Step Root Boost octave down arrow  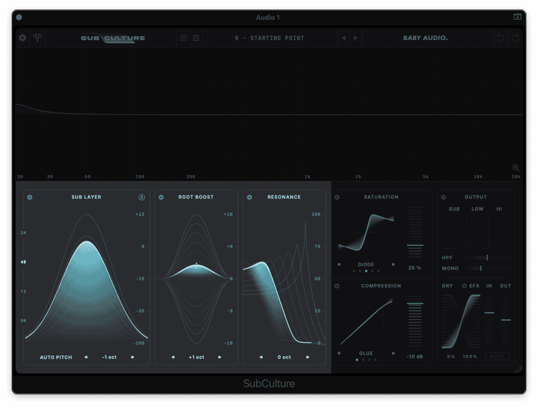pyautogui.click(x=173, y=357)
